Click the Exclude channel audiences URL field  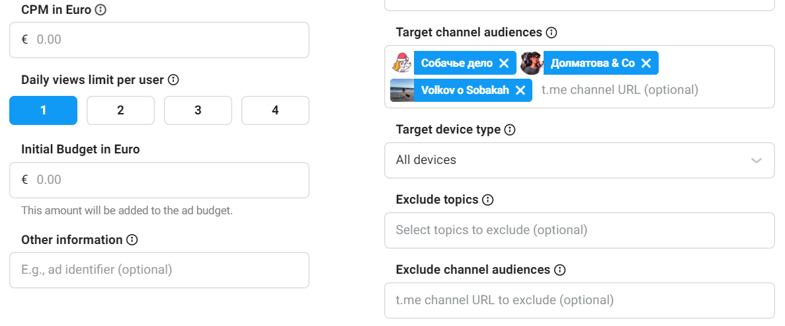(x=579, y=300)
